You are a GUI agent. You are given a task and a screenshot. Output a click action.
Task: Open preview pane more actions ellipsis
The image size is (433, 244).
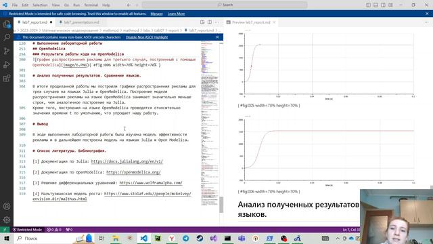click(x=427, y=22)
